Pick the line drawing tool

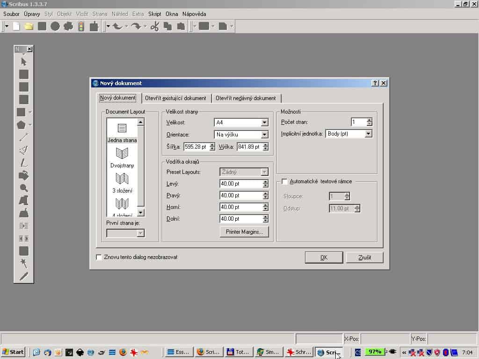pos(23,137)
